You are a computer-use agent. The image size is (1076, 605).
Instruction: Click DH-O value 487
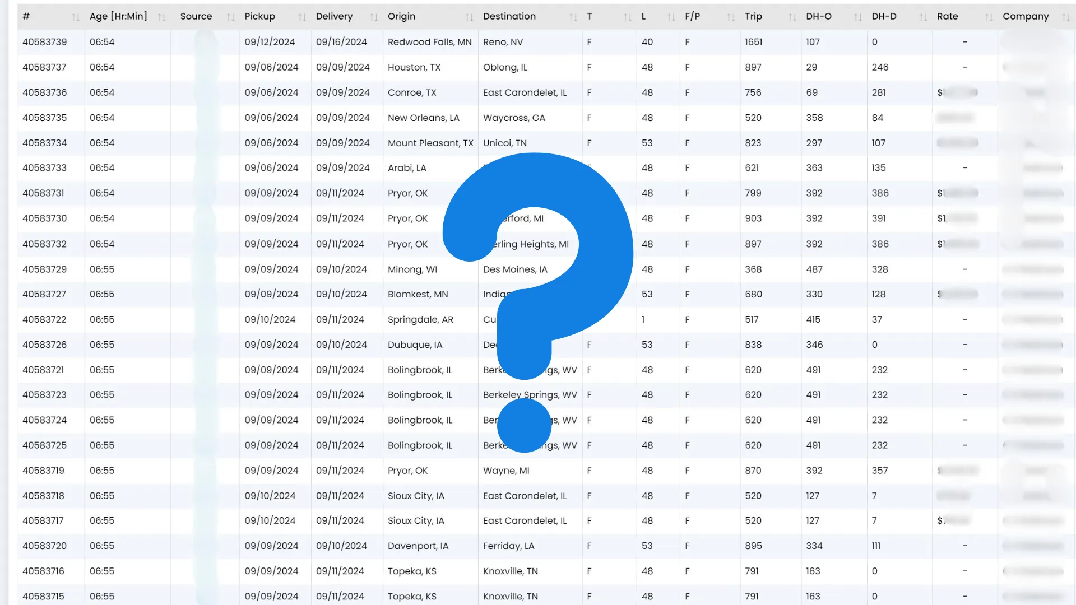tap(814, 269)
